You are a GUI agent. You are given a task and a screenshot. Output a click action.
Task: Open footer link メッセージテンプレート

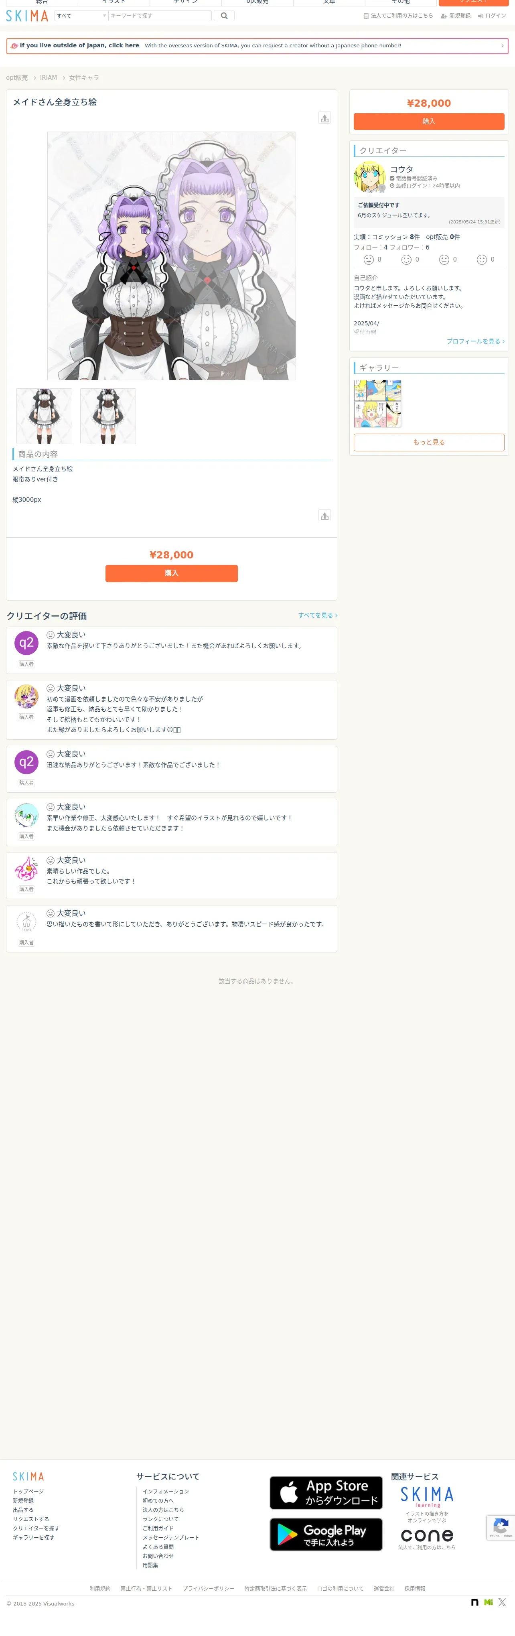[171, 1538]
